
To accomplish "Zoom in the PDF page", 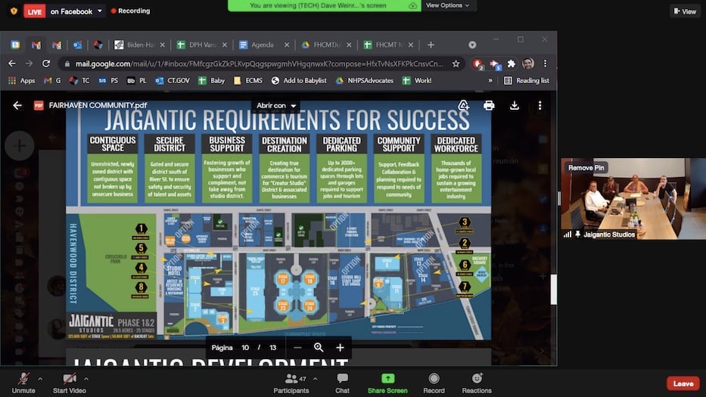I will (340, 348).
